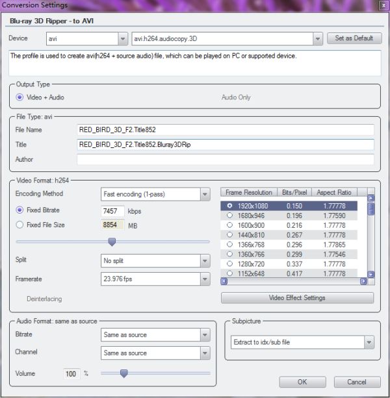The image size is (390, 398).
Task: Click the Volume percentage field showing 100
Action: [71, 374]
